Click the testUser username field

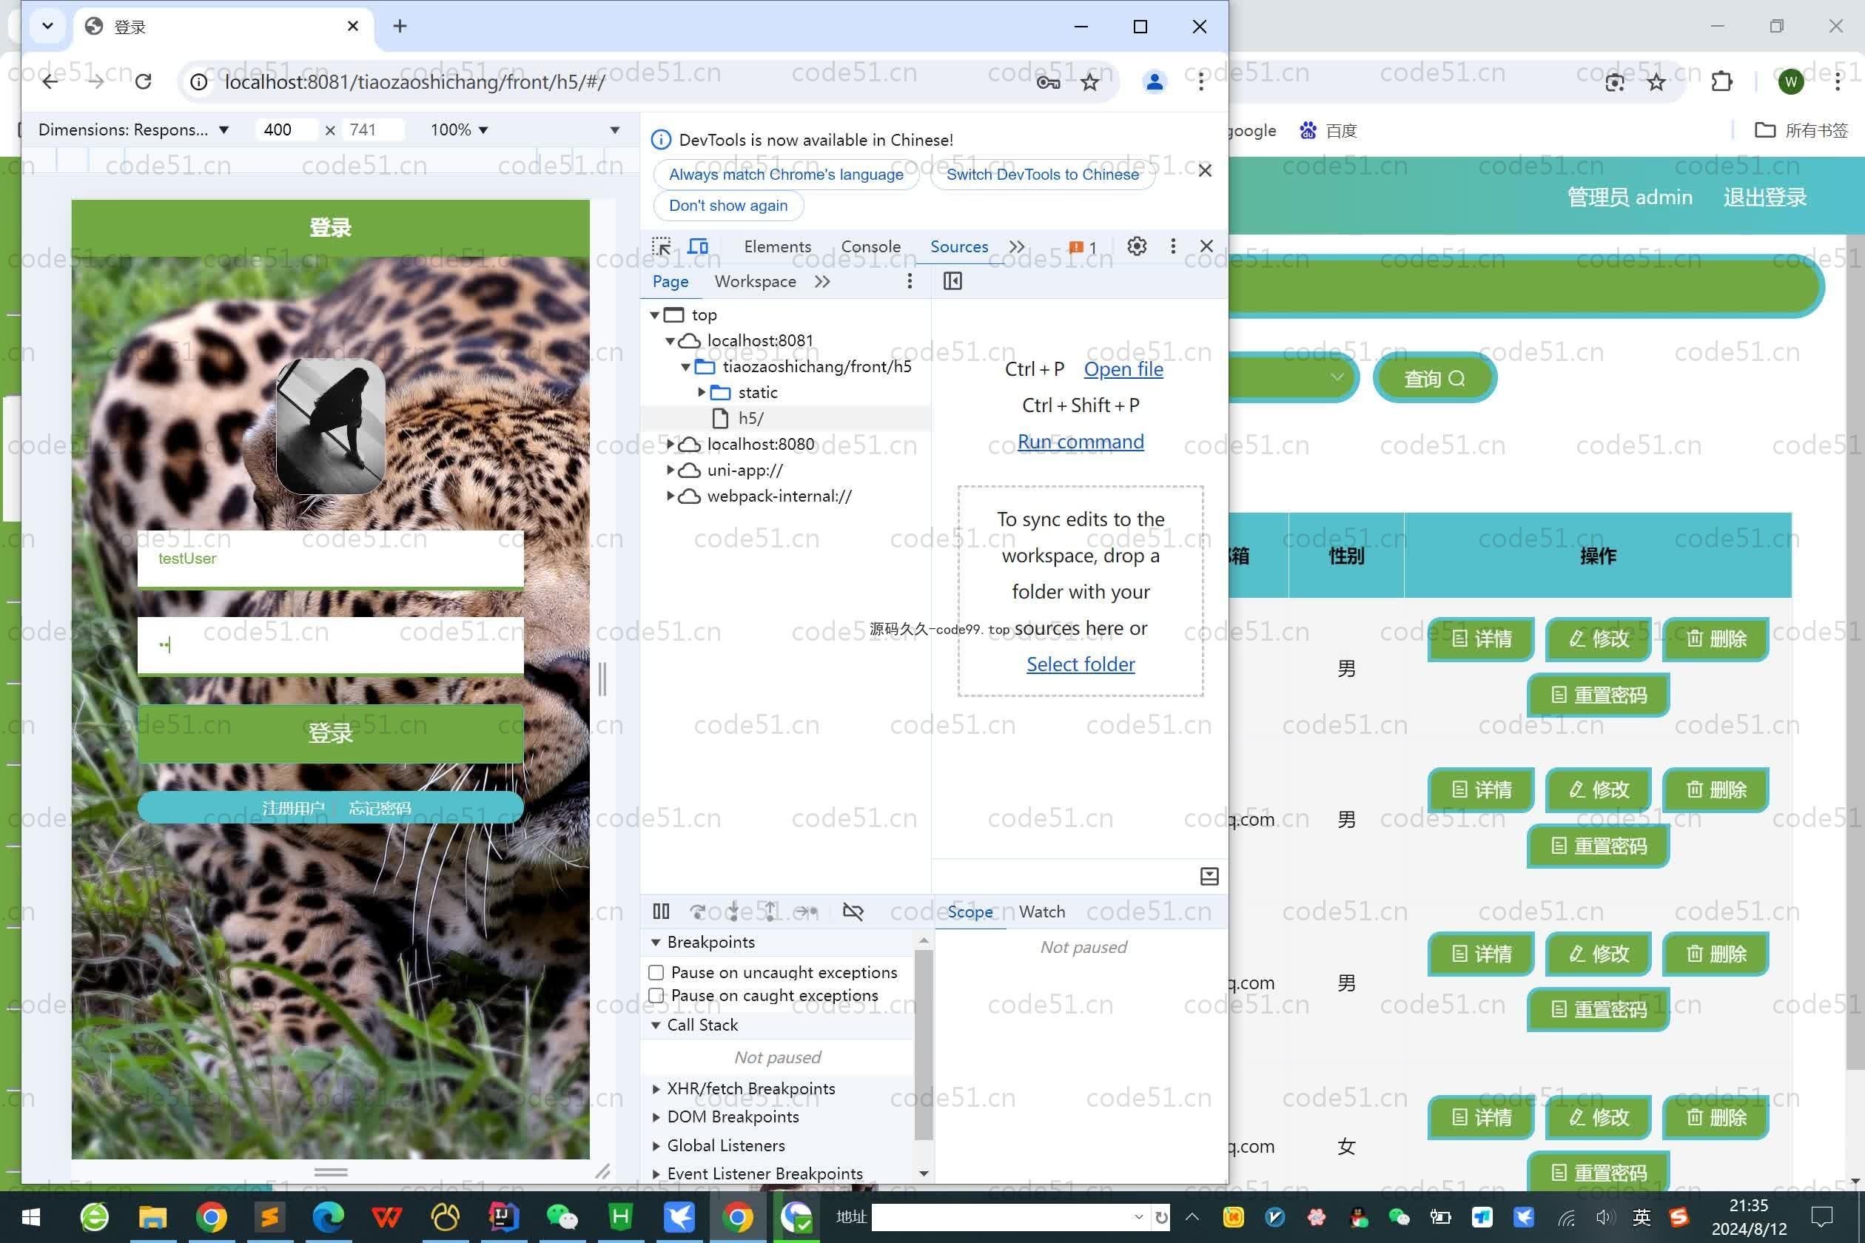331,559
